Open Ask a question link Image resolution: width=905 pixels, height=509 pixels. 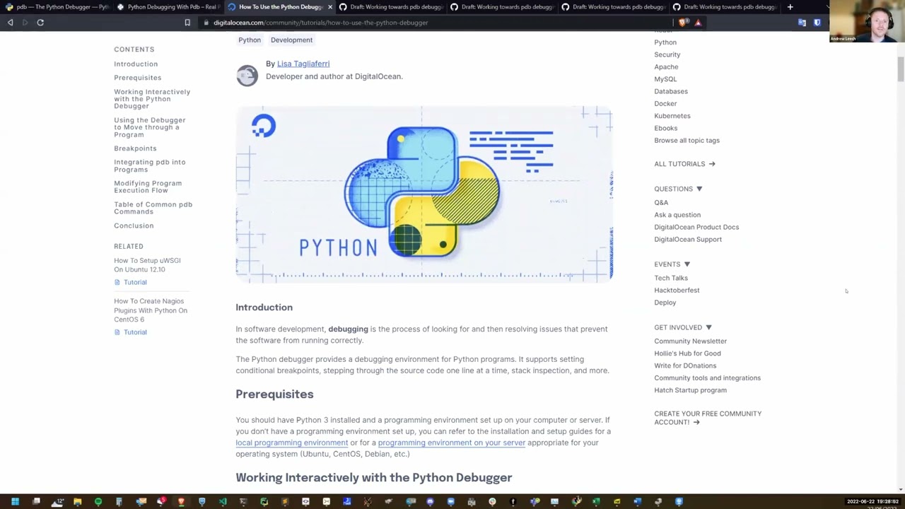(677, 215)
